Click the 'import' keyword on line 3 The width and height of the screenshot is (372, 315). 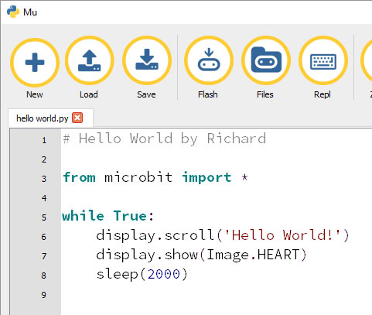(x=206, y=177)
